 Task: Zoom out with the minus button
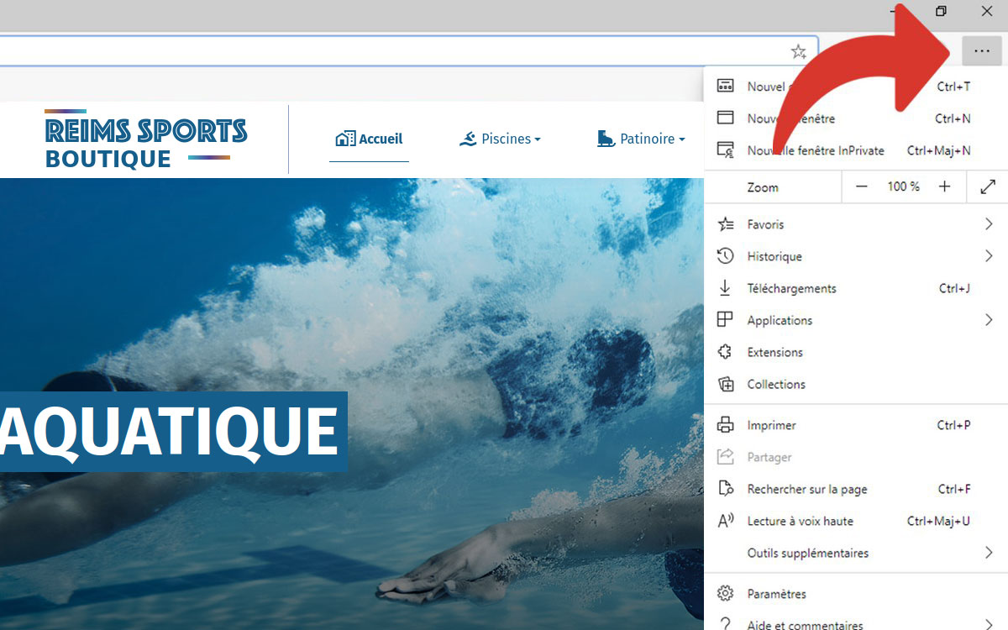pyautogui.click(x=861, y=187)
